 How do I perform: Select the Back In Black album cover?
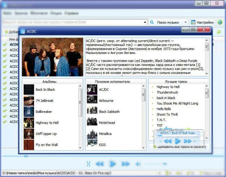click(29, 90)
